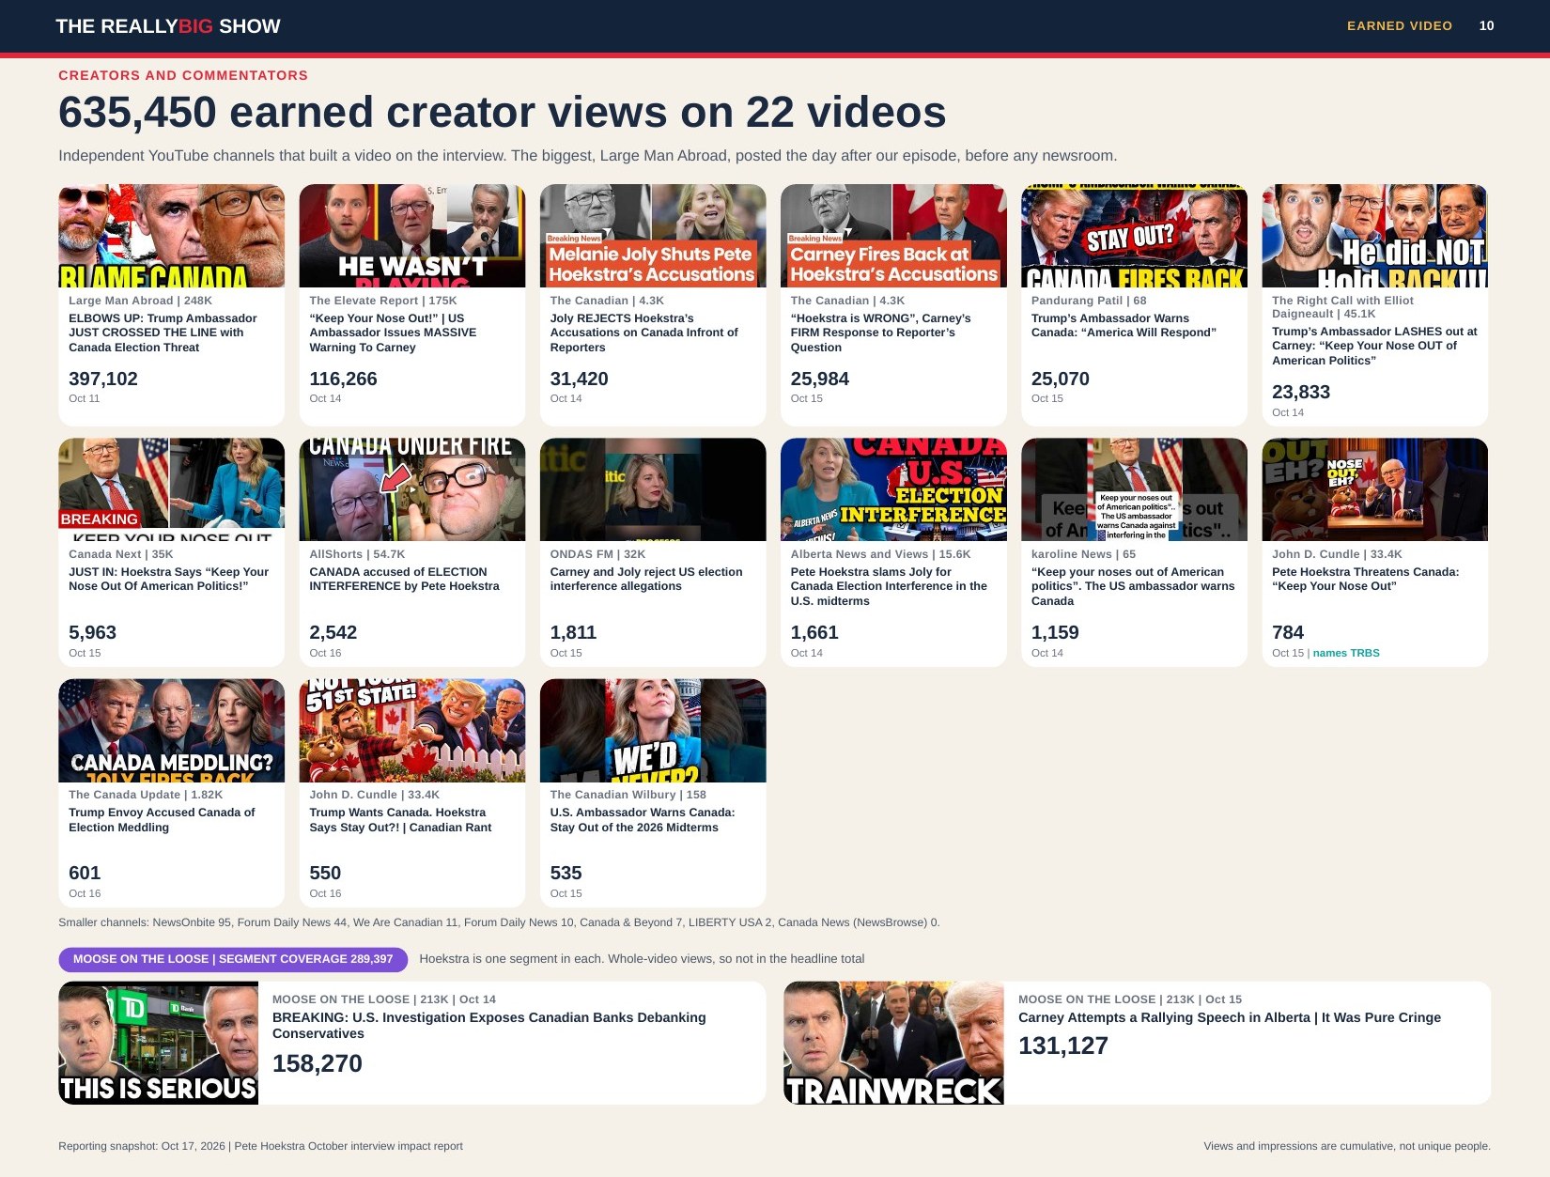Click THE REALLYBIG SHOW logo
Viewport: 1550px width, 1177px height.
pos(168,26)
